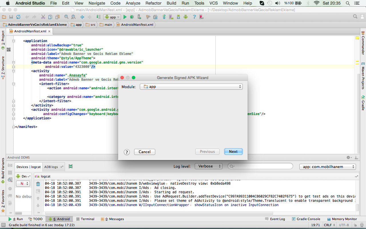Open the Terminal tool window tab

tap(85, 219)
